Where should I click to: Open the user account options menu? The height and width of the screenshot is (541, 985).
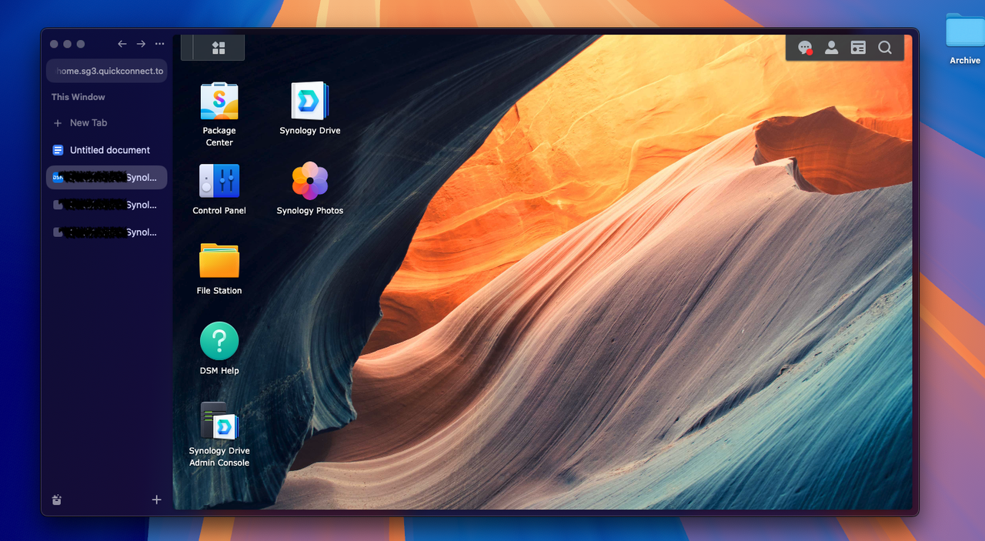click(x=831, y=48)
